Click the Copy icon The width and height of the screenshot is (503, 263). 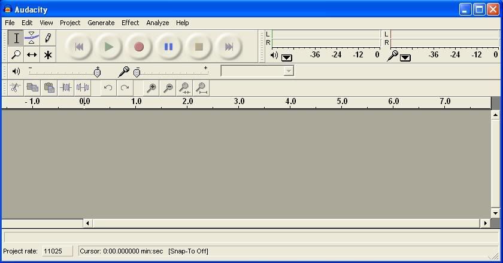point(32,87)
